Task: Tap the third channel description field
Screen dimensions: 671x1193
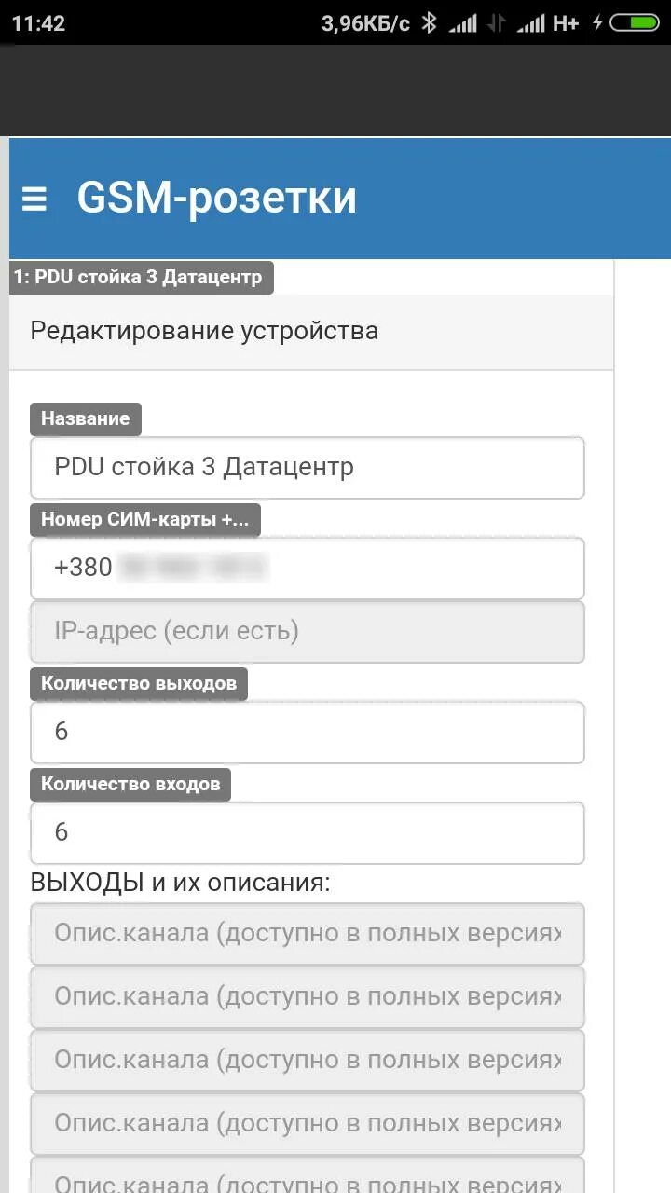Action: [x=308, y=1060]
